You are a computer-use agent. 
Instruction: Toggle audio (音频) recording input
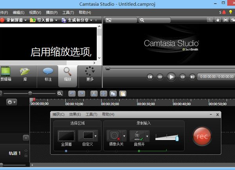pyautogui.click(x=137, y=136)
